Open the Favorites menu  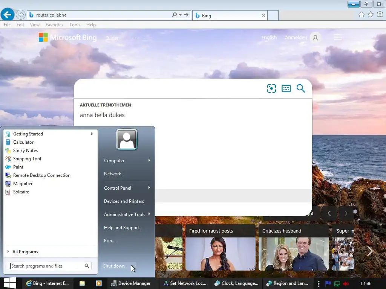(54, 24)
